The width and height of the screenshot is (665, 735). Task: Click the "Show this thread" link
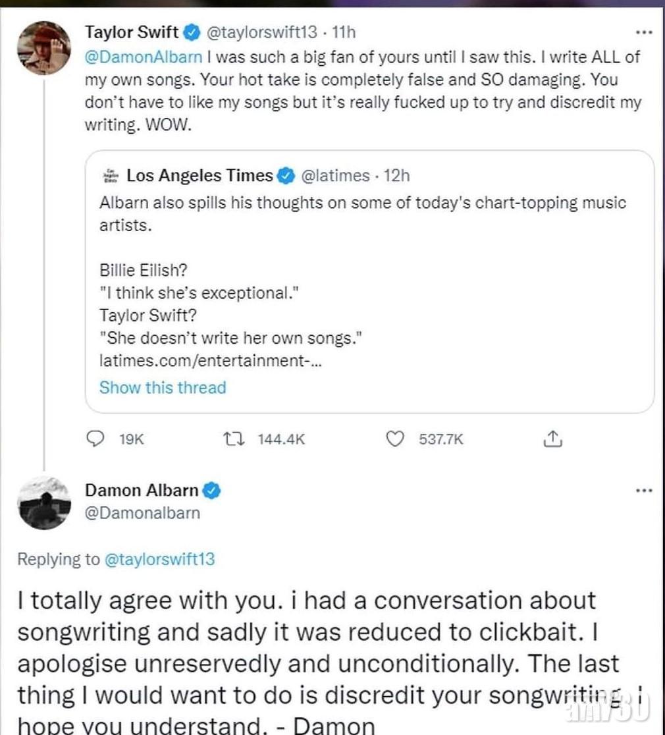point(163,387)
